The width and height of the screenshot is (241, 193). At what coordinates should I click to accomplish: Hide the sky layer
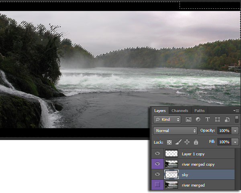coord(157,174)
